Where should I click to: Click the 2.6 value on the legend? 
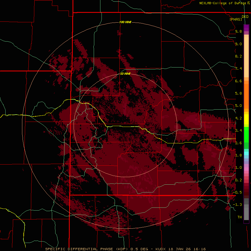238,143
